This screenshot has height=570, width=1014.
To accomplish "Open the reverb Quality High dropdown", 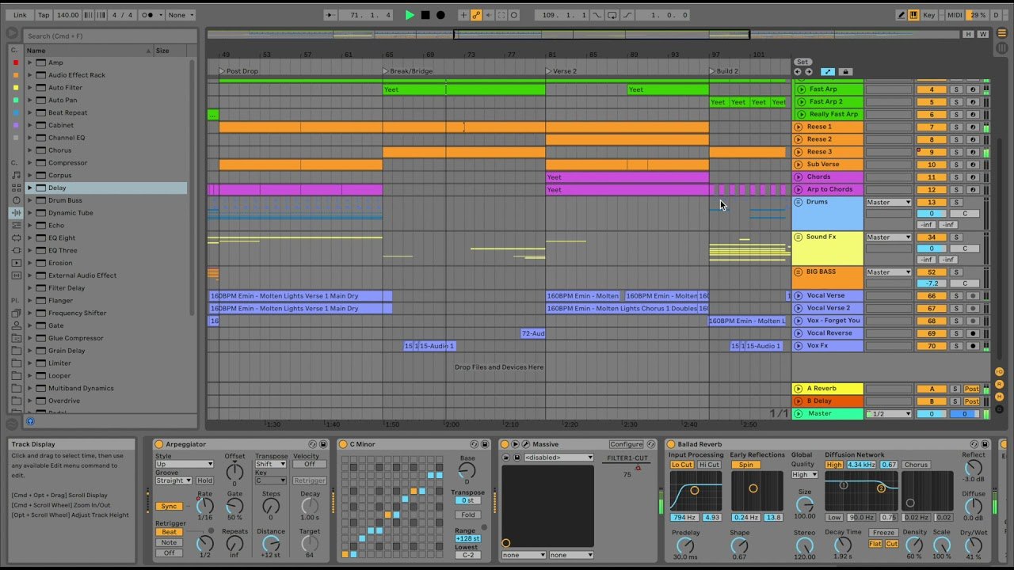I will tap(805, 475).
